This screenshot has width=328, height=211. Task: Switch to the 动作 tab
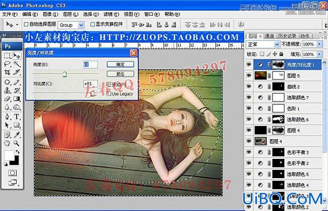(305, 36)
